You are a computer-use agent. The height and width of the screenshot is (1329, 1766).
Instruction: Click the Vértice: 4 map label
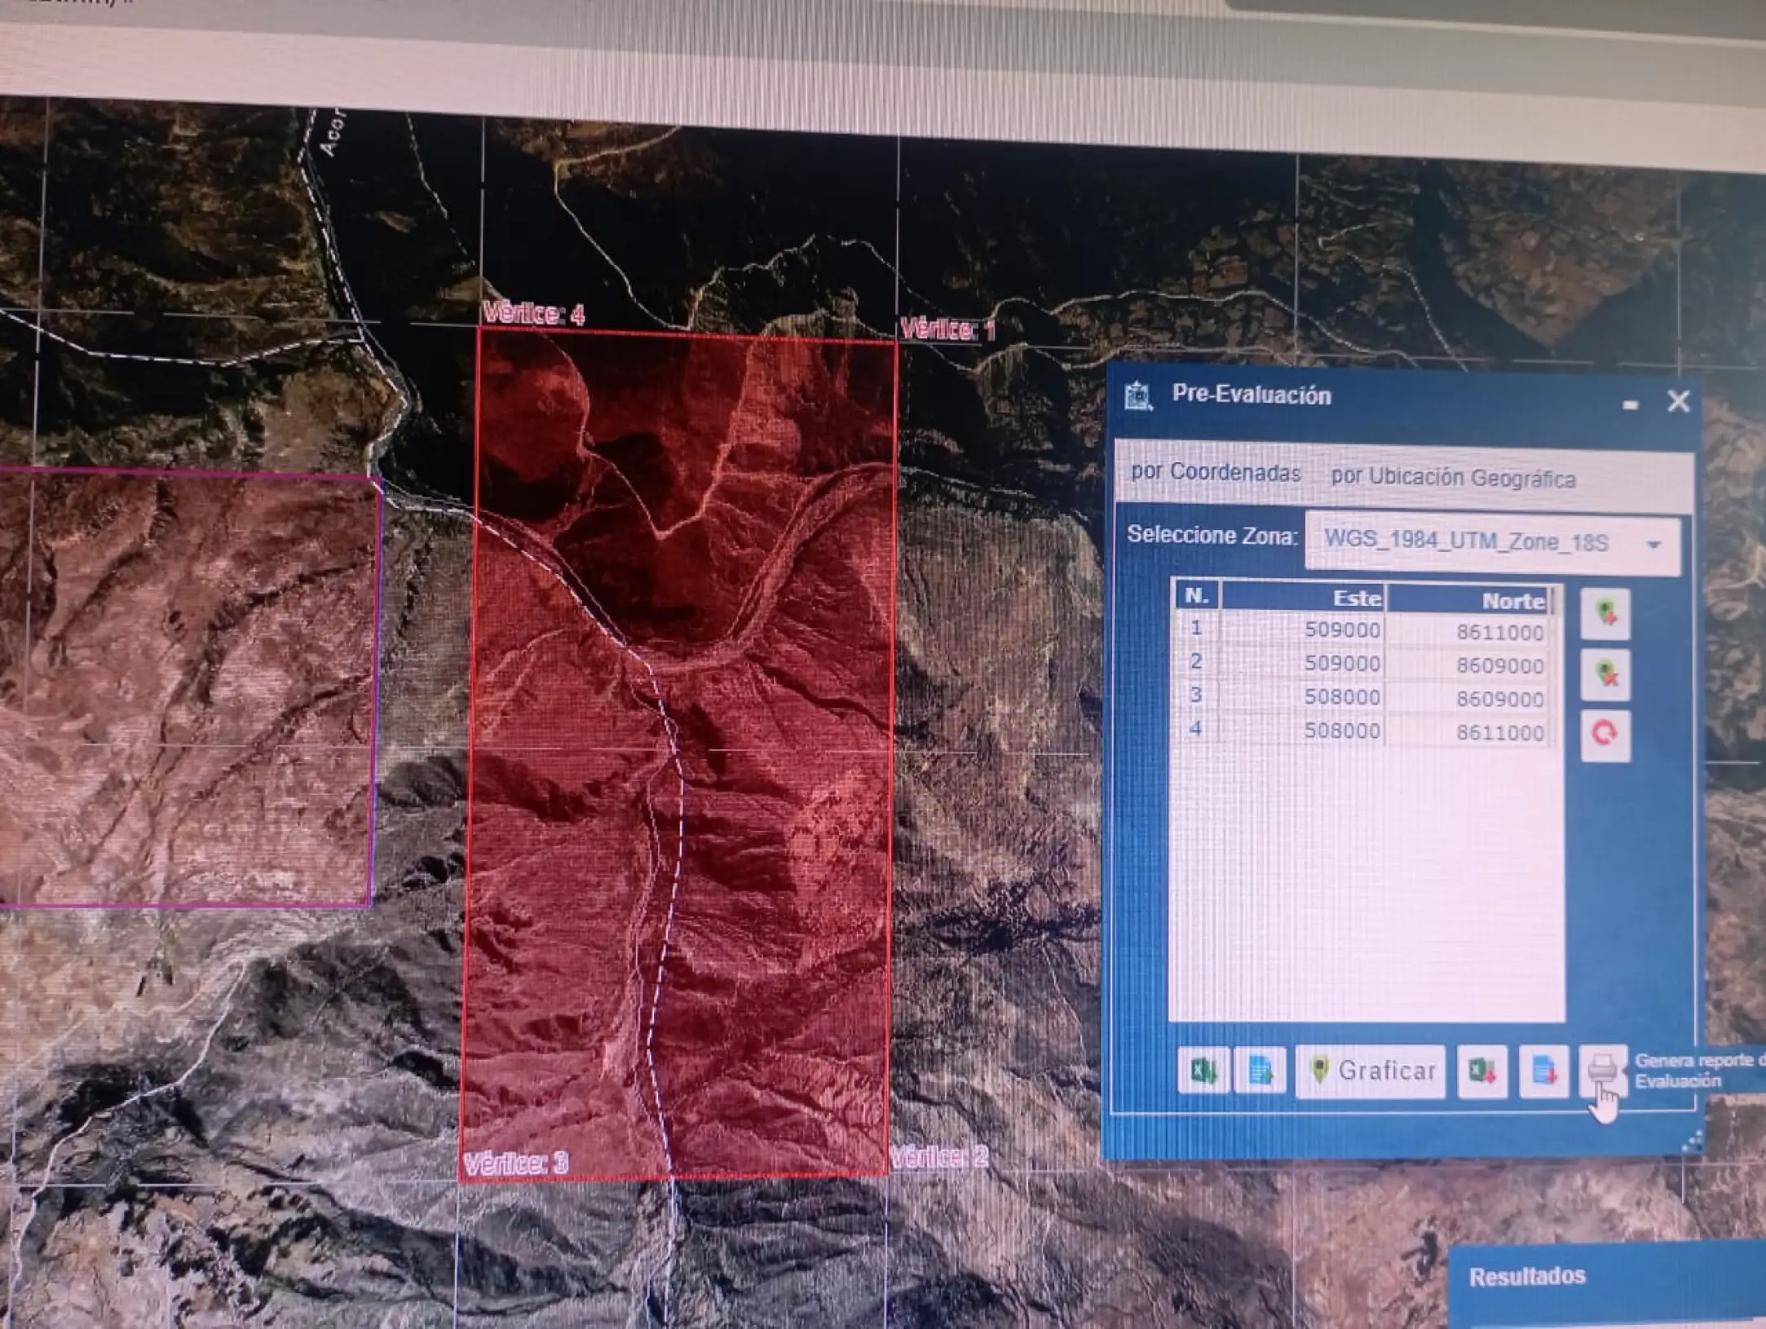pyautogui.click(x=534, y=313)
